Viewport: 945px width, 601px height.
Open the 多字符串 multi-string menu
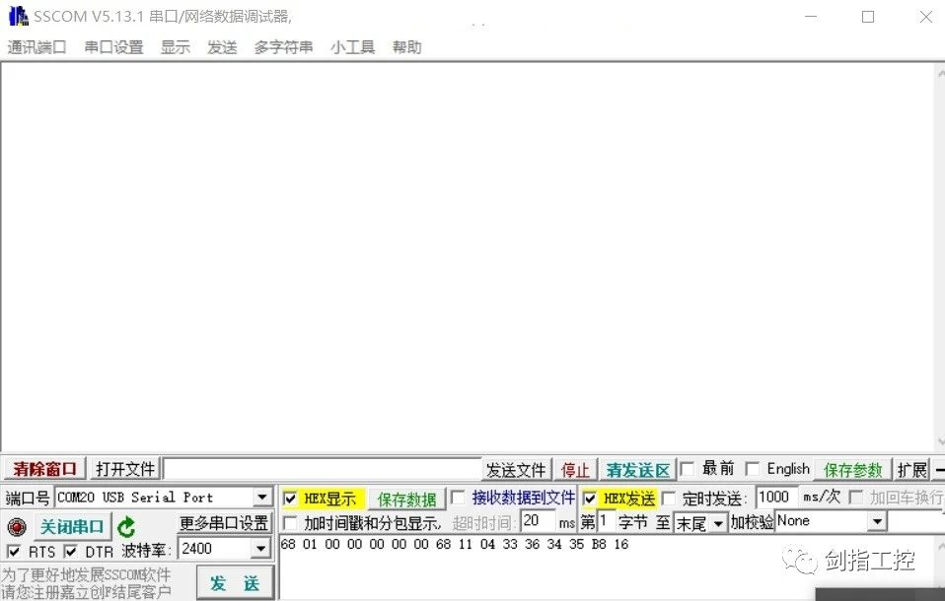[284, 46]
